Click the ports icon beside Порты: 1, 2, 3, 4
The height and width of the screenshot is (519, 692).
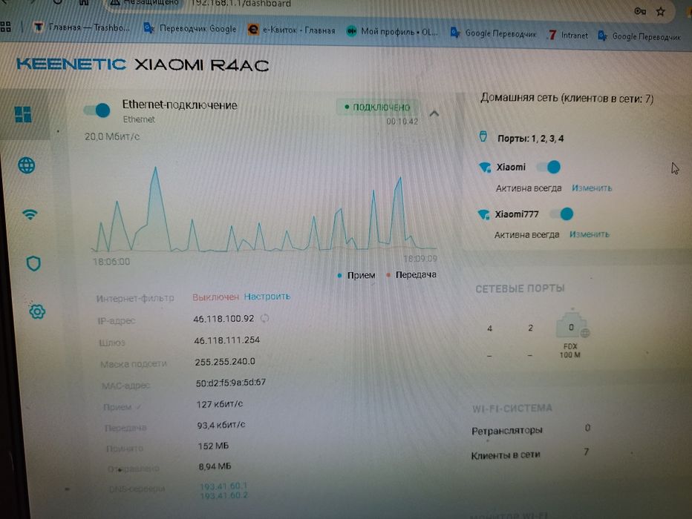[483, 136]
